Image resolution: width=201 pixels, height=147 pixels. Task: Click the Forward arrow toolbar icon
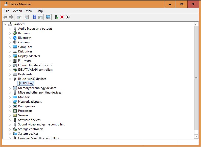[x=11, y=17]
